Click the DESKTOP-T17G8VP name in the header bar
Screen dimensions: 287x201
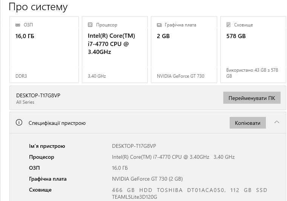coord(38,95)
